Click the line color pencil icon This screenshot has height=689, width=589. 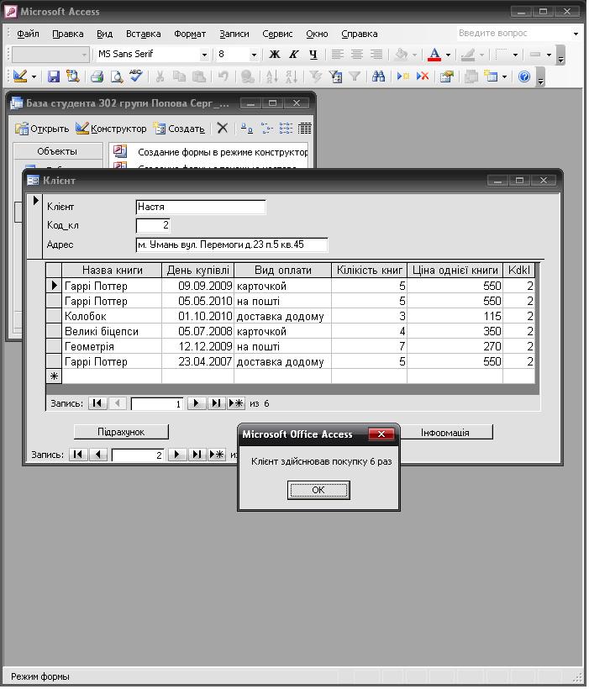[468, 54]
